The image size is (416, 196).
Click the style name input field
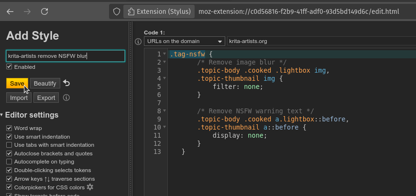65,56
